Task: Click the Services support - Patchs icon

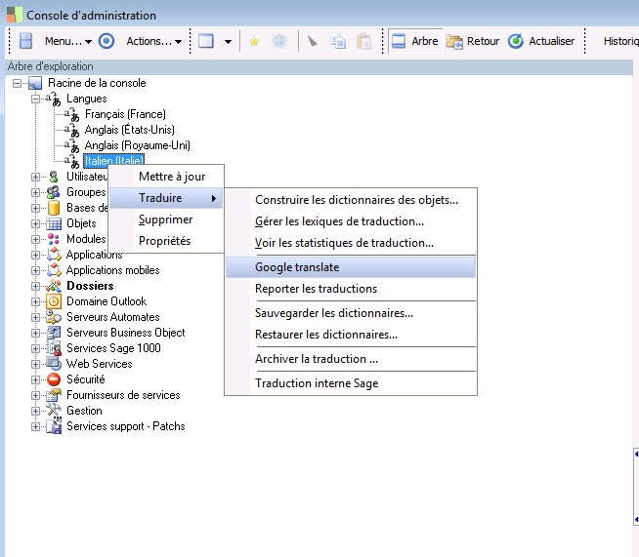Action: click(54, 426)
